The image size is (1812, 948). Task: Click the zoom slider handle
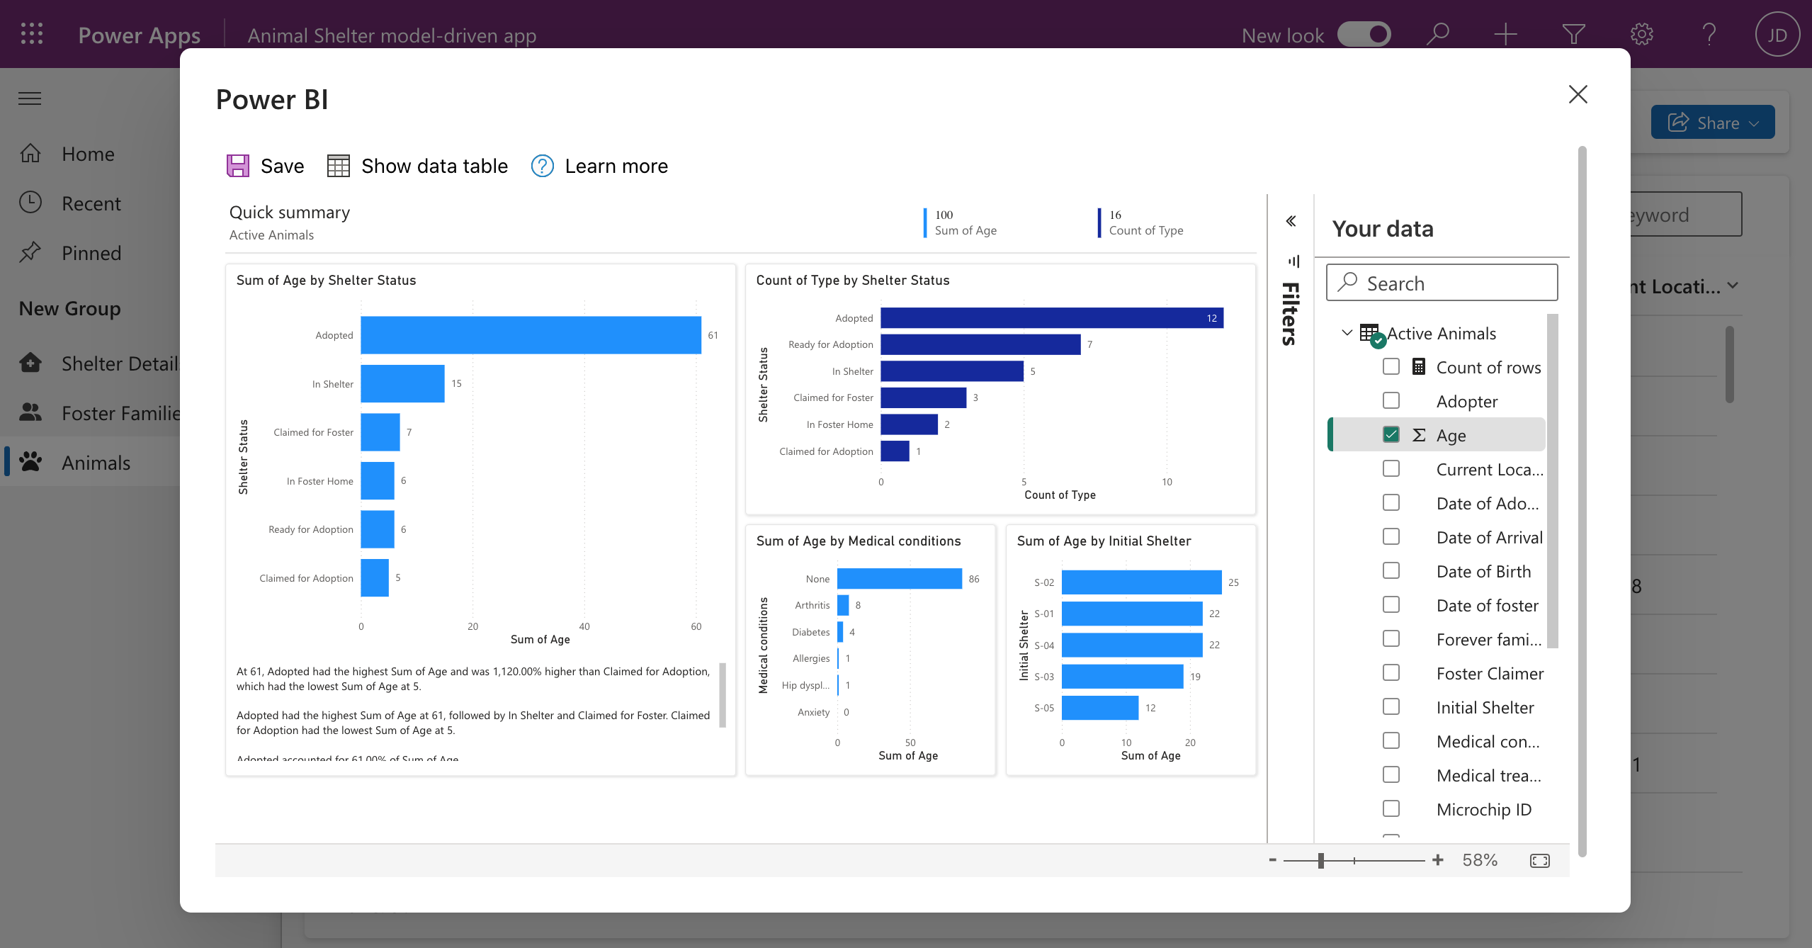[1320, 860]
